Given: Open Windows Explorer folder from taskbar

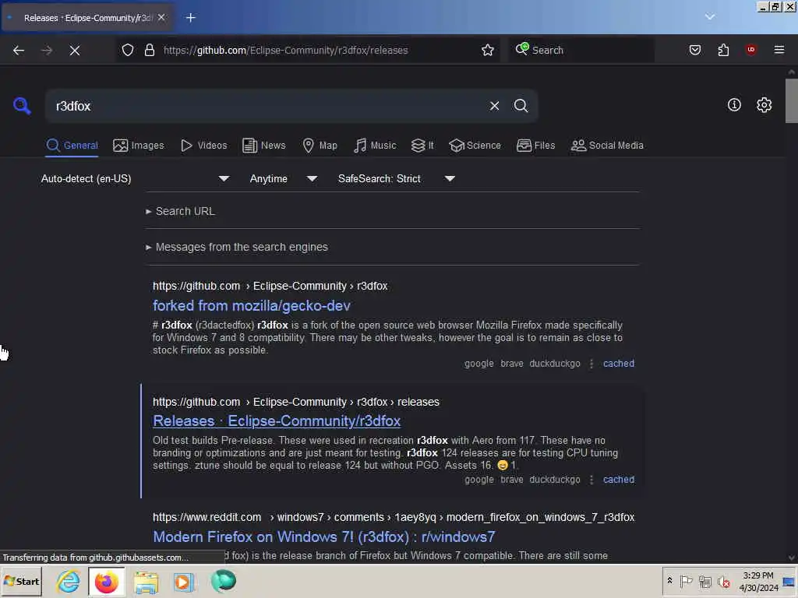Looking at the screenshot, I should [146, 581].
